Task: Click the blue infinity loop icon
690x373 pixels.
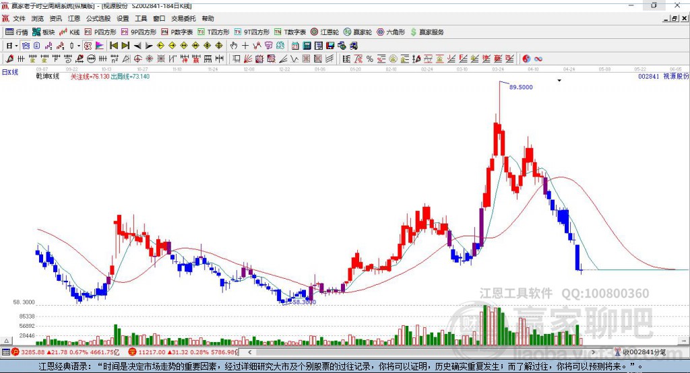Action: 538,59
